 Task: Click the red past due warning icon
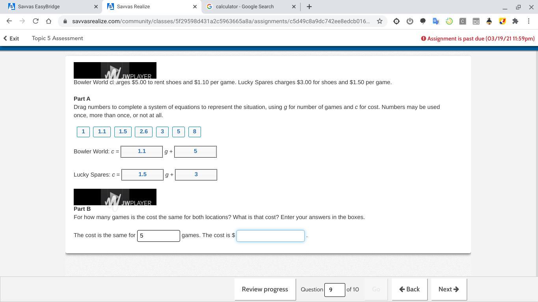pos(424,39)
